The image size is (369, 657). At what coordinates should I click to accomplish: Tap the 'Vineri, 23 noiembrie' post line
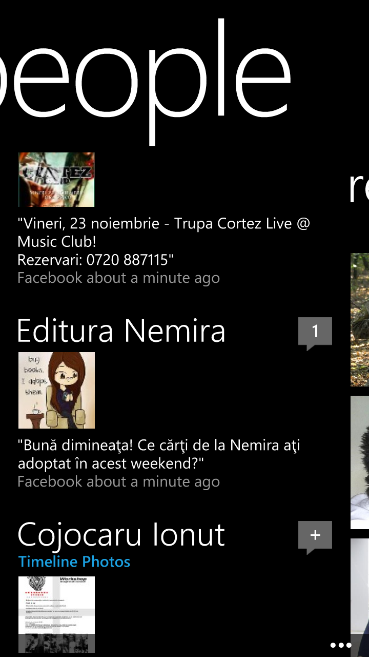[164, 224]
